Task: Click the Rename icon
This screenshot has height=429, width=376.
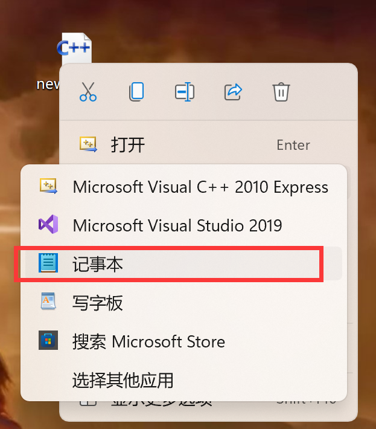Action: pos(185,92)
